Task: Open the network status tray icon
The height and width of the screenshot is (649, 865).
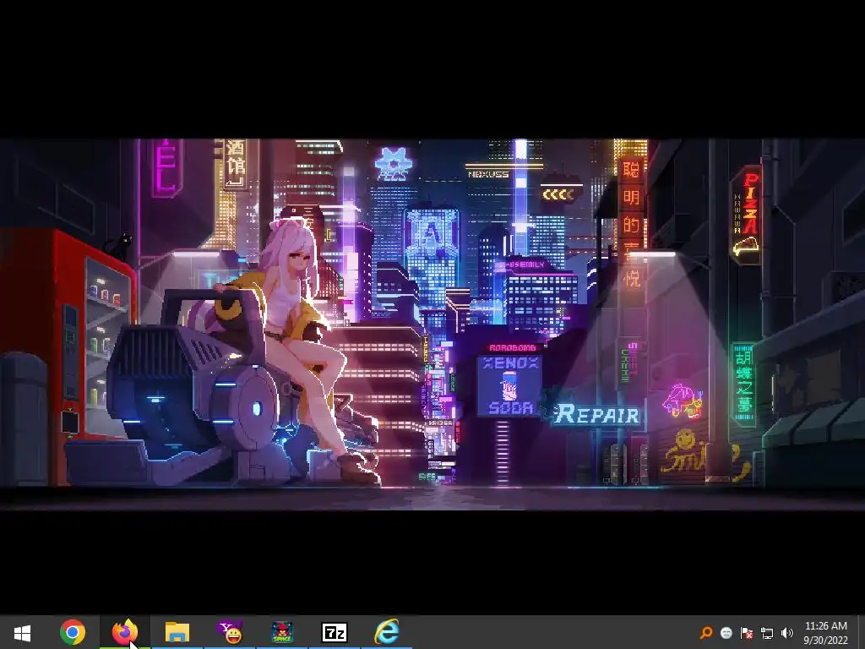Action: 767,633
